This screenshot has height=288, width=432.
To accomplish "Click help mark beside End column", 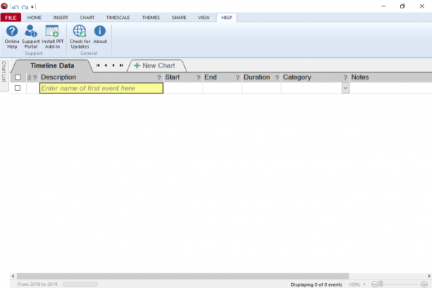I will coord(237,77).
